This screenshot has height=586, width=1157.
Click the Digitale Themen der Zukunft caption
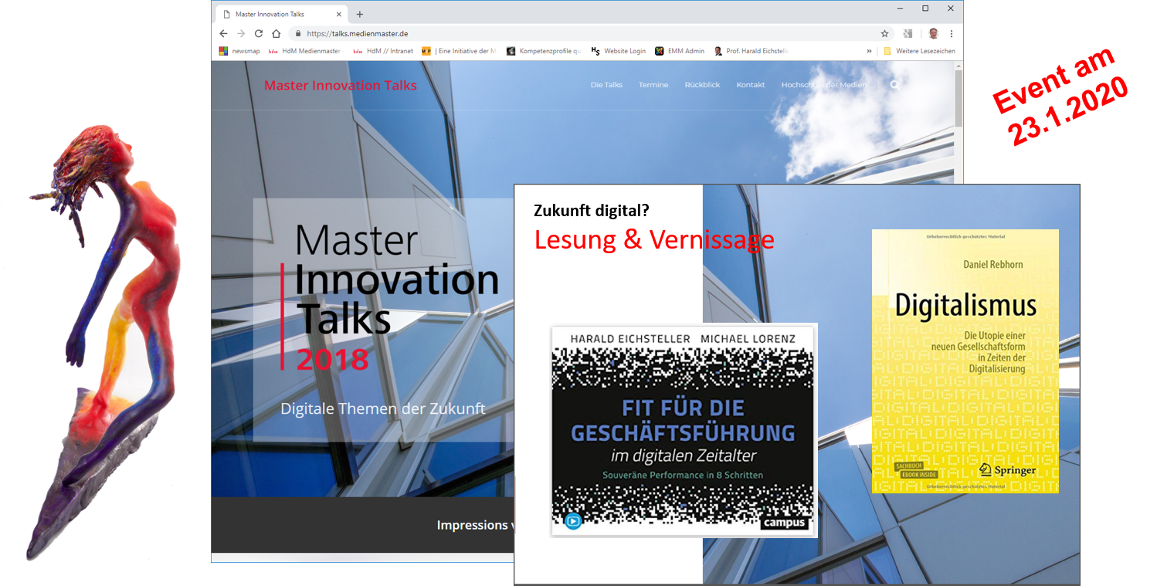(x=383, y=408)
